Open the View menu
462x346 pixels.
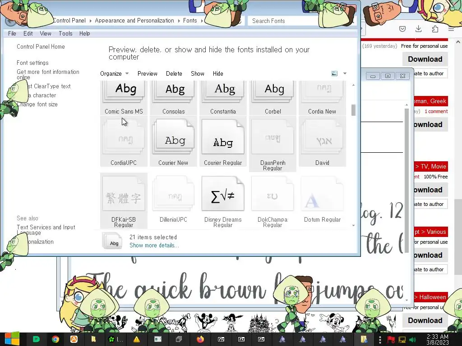[x=46, y=33]
